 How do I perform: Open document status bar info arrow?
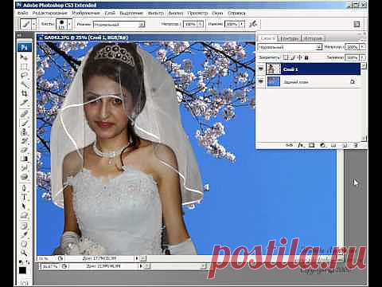137,258
